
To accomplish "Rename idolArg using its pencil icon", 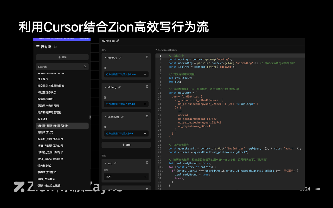I will pyautogui.click(x=119, y=87).
